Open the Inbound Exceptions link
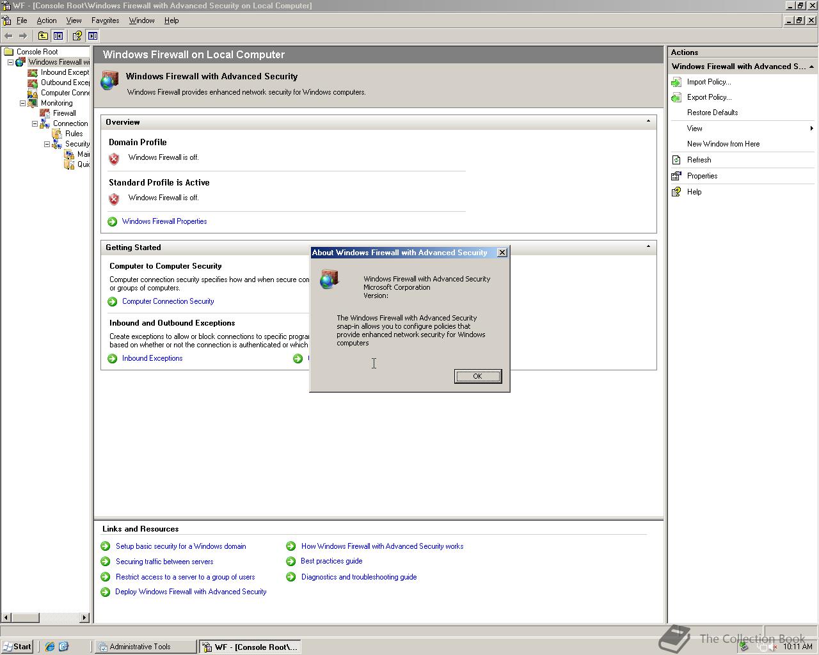Image resolution: width=819 pixels, height=655 pixels. tap(152, 358)
